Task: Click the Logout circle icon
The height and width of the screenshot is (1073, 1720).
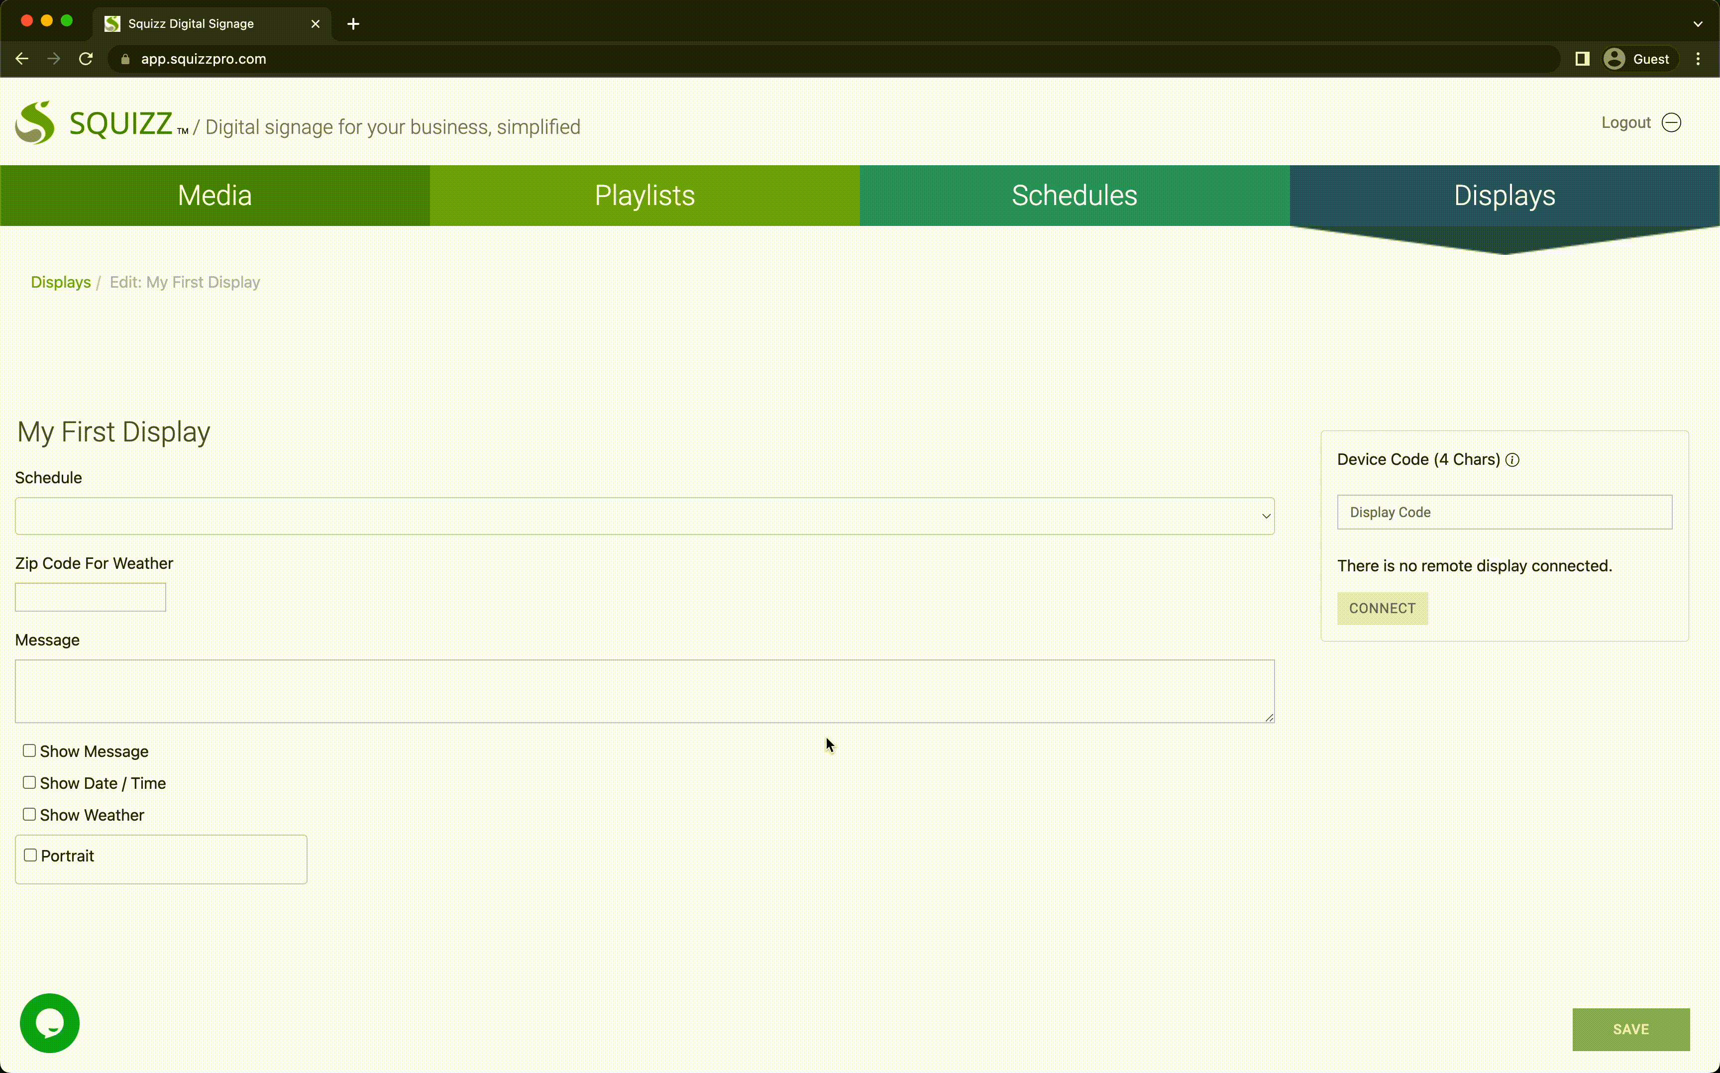Action: point(1672,123)
